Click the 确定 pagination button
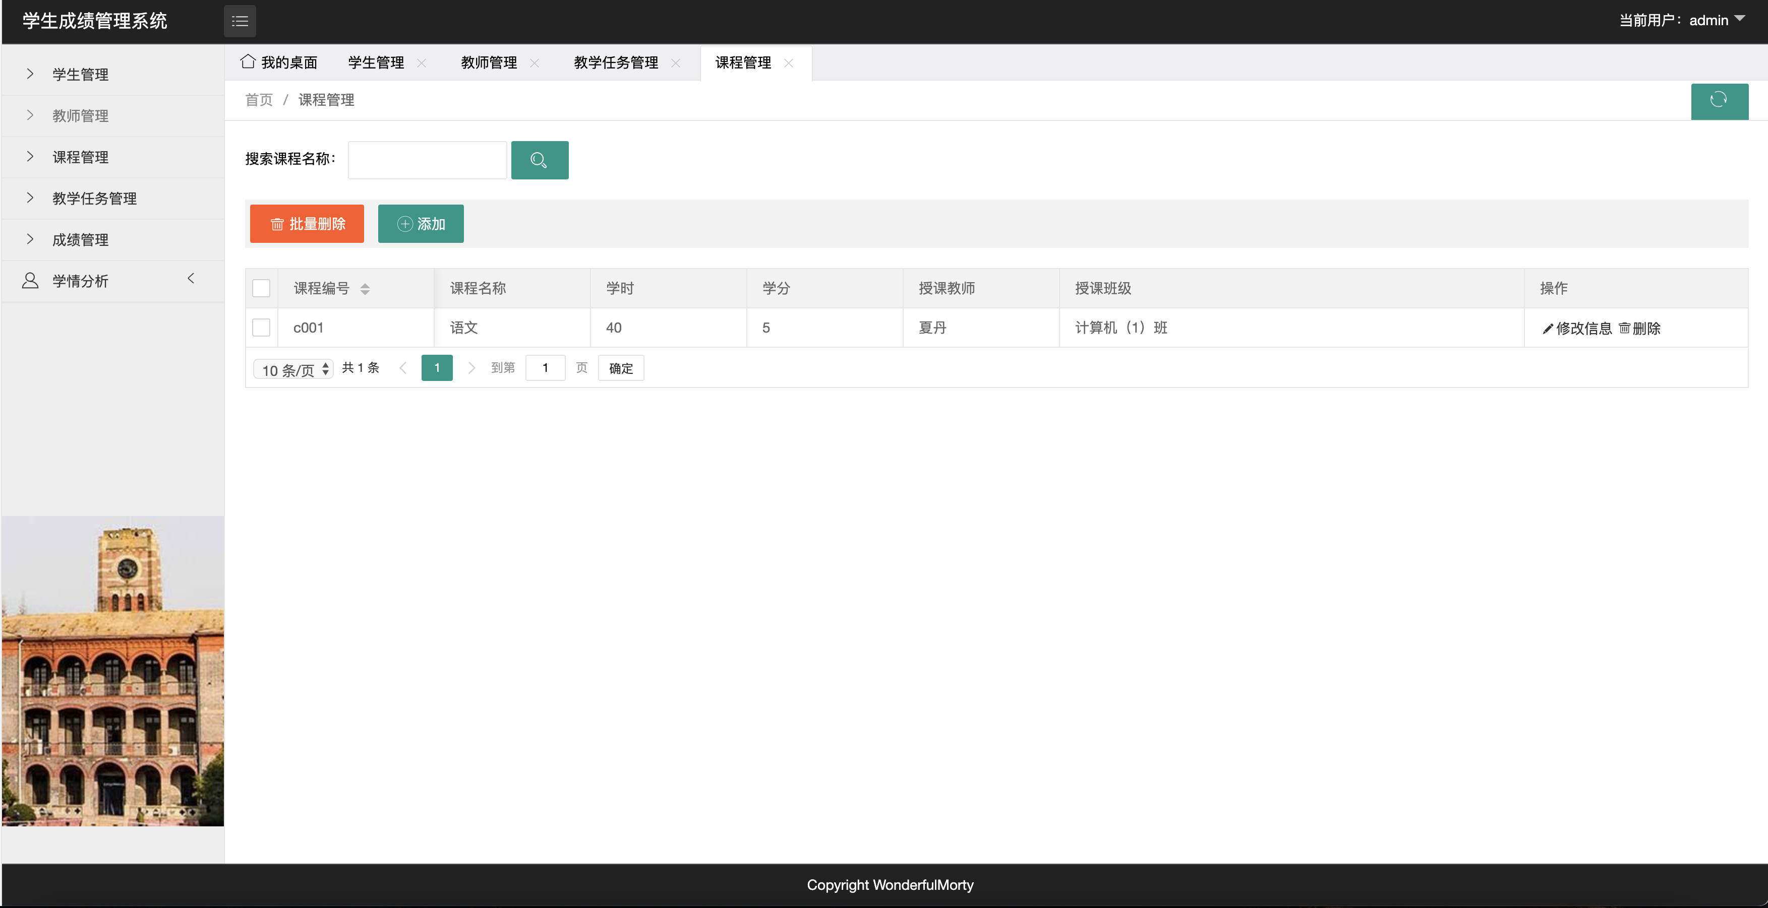The width and height of the screenshot is (1768, 908). click(620, 369)
